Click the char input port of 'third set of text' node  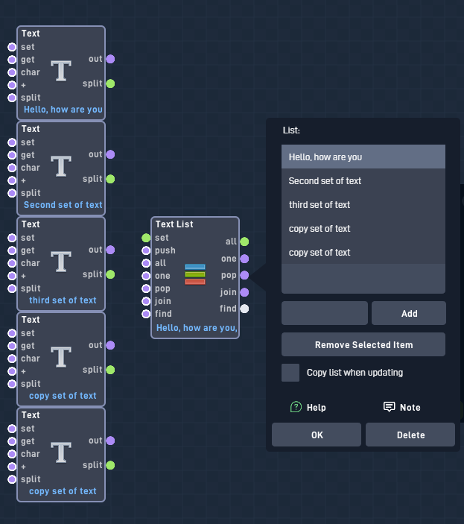(x=12, y=263)
